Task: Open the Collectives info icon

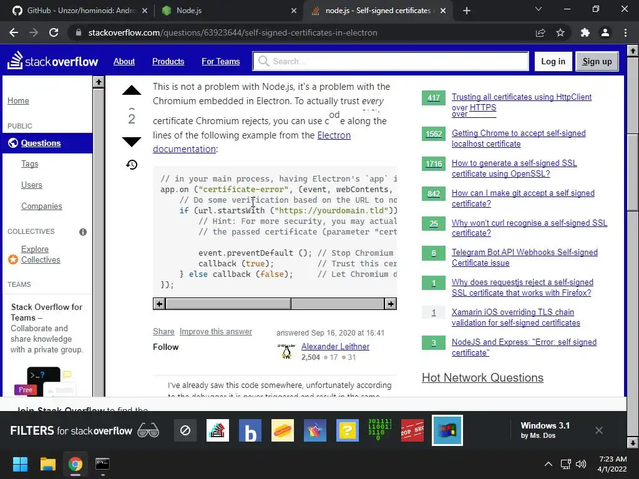Action: 83,232
